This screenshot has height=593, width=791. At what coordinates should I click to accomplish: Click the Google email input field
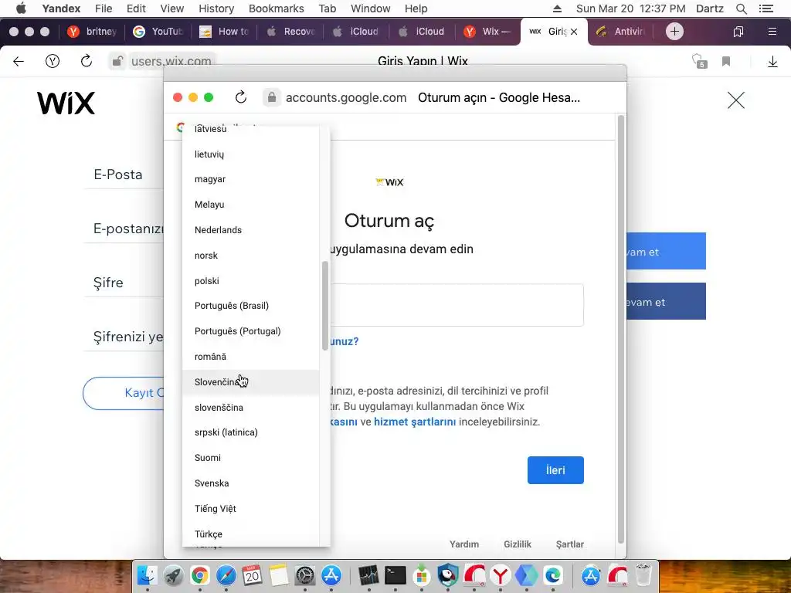[x=457, y=305]
